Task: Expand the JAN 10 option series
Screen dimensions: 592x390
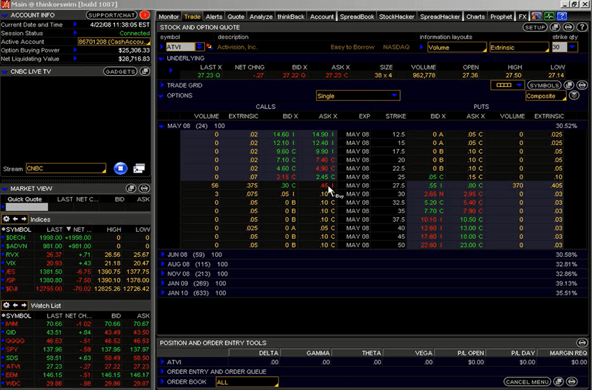Action: point(163,293)
